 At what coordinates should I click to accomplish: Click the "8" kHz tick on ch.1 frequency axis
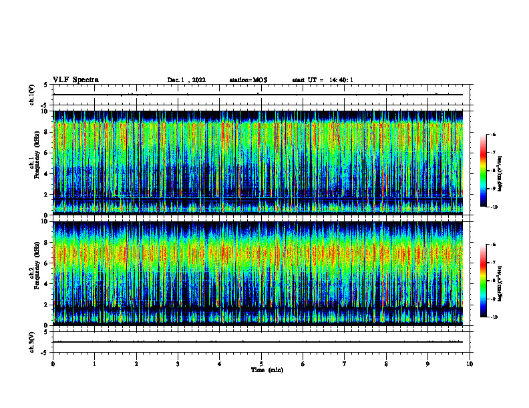coord(46,132)
